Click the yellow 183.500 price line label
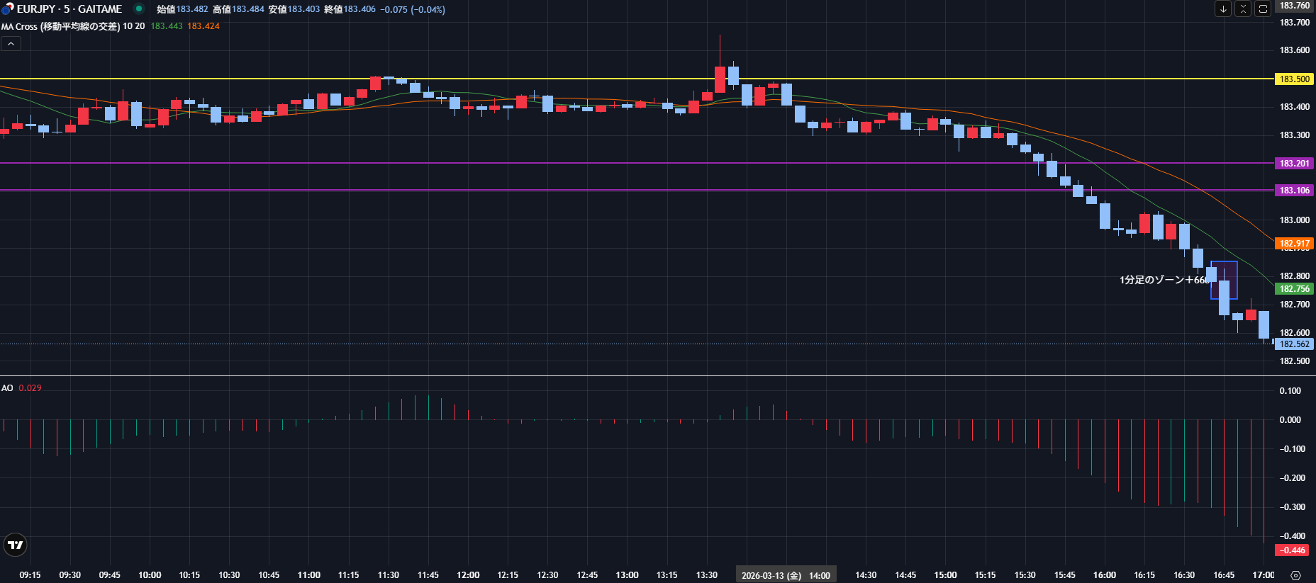The width and height of the screenshot is (1316, 583). click(x=1294, y=79)
